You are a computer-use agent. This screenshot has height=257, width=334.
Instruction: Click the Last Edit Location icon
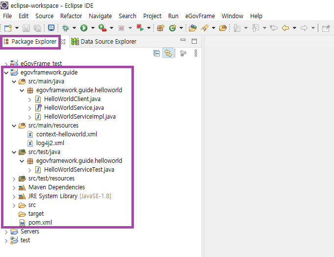274,28
